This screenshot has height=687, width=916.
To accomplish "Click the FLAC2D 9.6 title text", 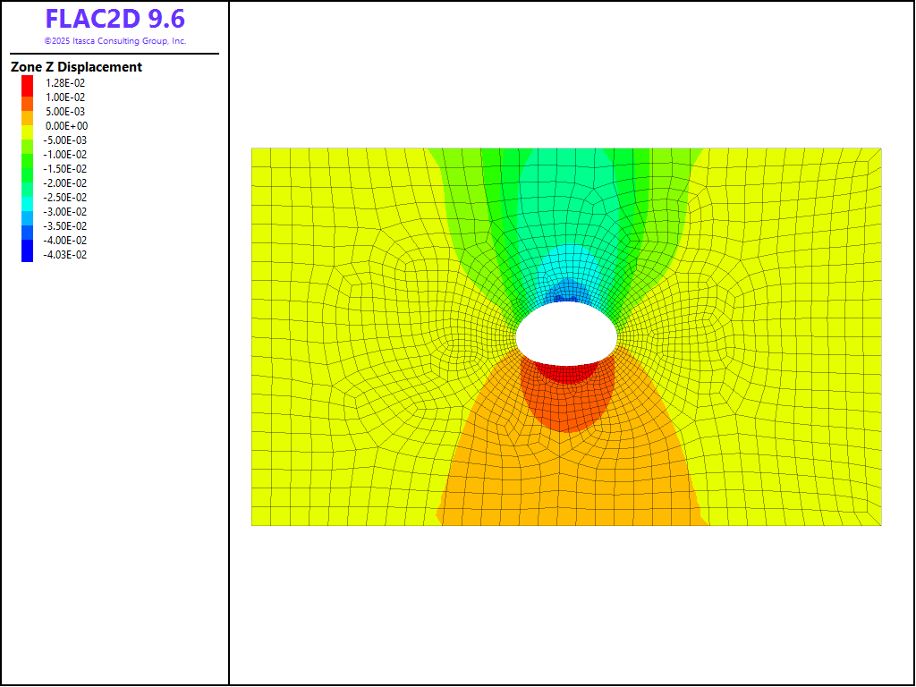I will point(114,20).
